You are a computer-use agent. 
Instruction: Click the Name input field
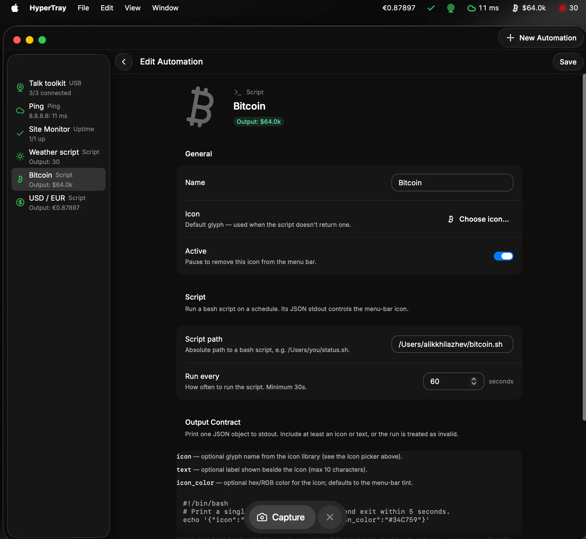tap(452, 183)
